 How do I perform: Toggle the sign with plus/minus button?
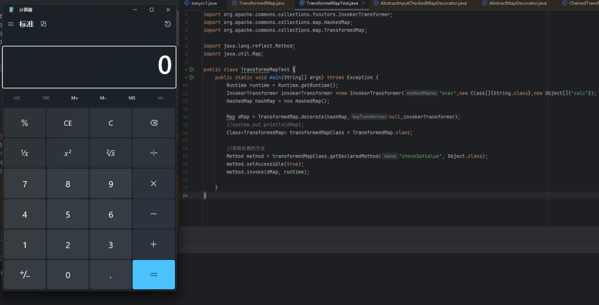pos(25,275)
